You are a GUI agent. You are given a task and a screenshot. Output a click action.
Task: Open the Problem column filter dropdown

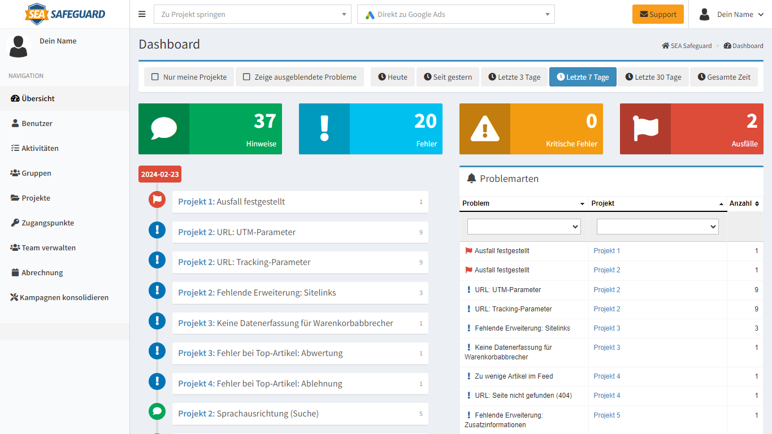pos(524,227)
